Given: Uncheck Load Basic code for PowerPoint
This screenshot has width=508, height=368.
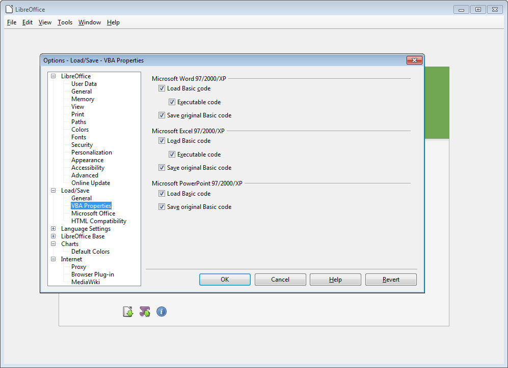Looking at the screenshot, I should tap(162, 194).
